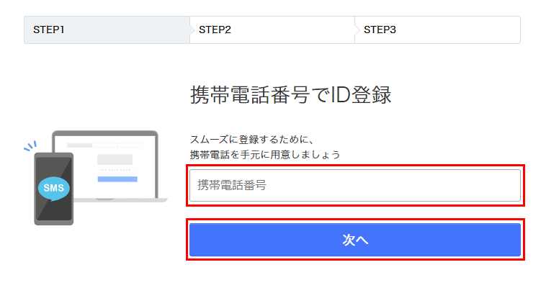Image resolution: width=546 pixels, height=288 pixels.
Task: Select the STEP3 progress tab
Action: point(438,30)
